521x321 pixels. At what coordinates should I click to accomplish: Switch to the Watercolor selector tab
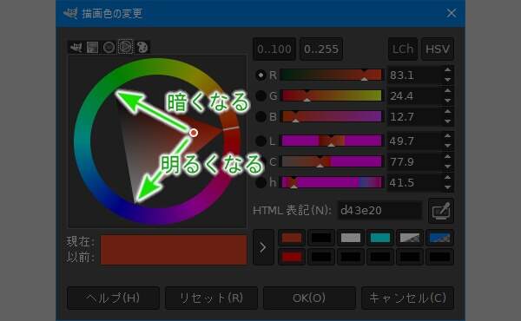(109, 47)
